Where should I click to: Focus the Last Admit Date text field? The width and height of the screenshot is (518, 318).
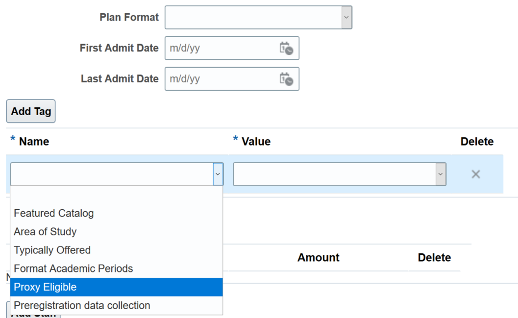pos(221,79)
